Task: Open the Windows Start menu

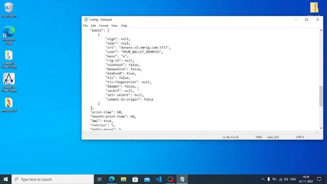Action: tap(6, 179)
